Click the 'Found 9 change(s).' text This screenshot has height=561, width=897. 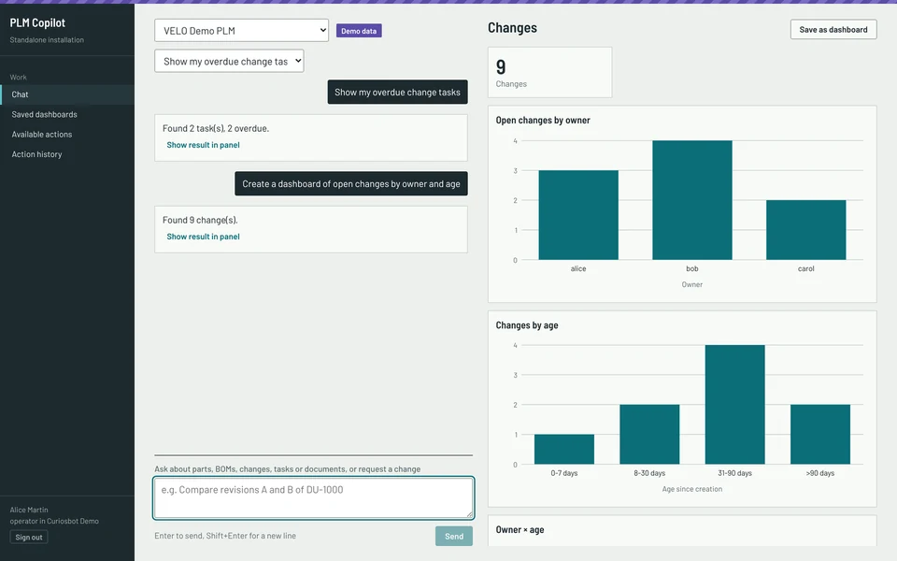pos(200,220)
